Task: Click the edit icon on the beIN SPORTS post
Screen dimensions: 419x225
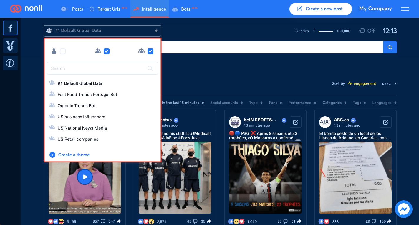Action: (295, 122)
